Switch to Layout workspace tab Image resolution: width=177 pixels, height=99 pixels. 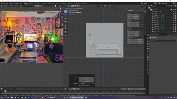click(26, 4)
